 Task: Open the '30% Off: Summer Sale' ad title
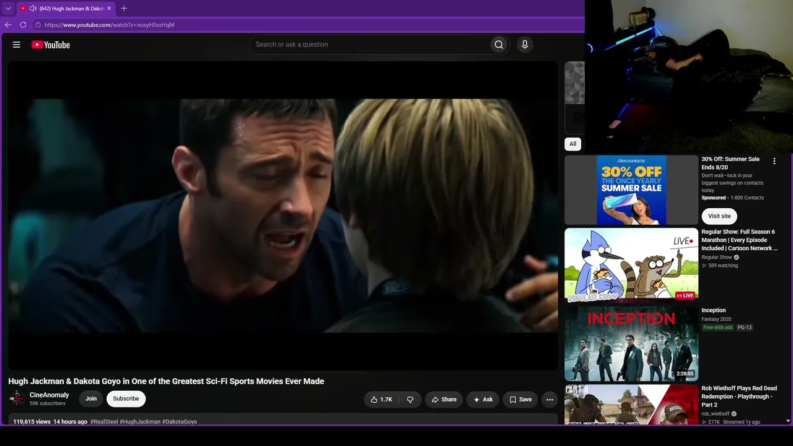pyautogui.click(x=730, y=163)
